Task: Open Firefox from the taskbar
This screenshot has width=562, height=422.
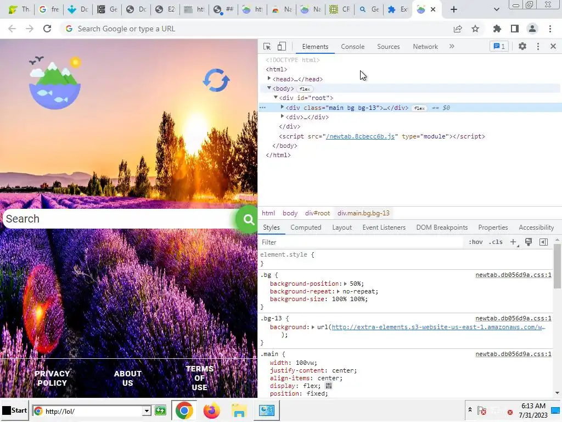Action: (x=211, y=410)
